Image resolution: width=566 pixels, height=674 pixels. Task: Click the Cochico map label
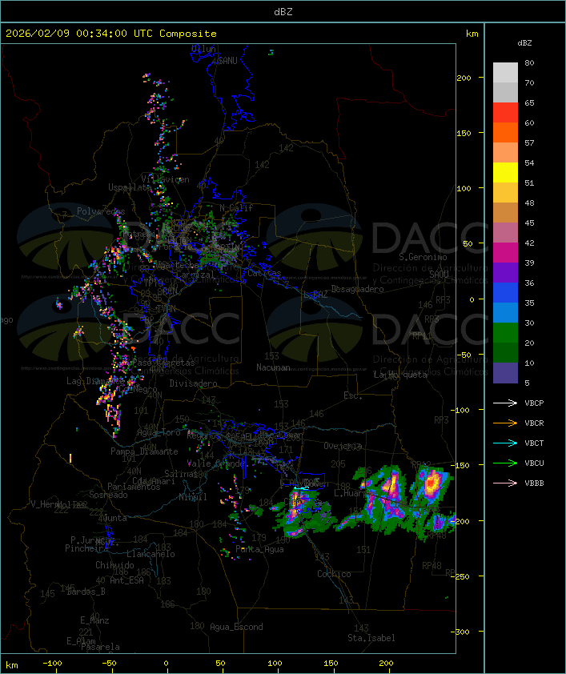334,574
